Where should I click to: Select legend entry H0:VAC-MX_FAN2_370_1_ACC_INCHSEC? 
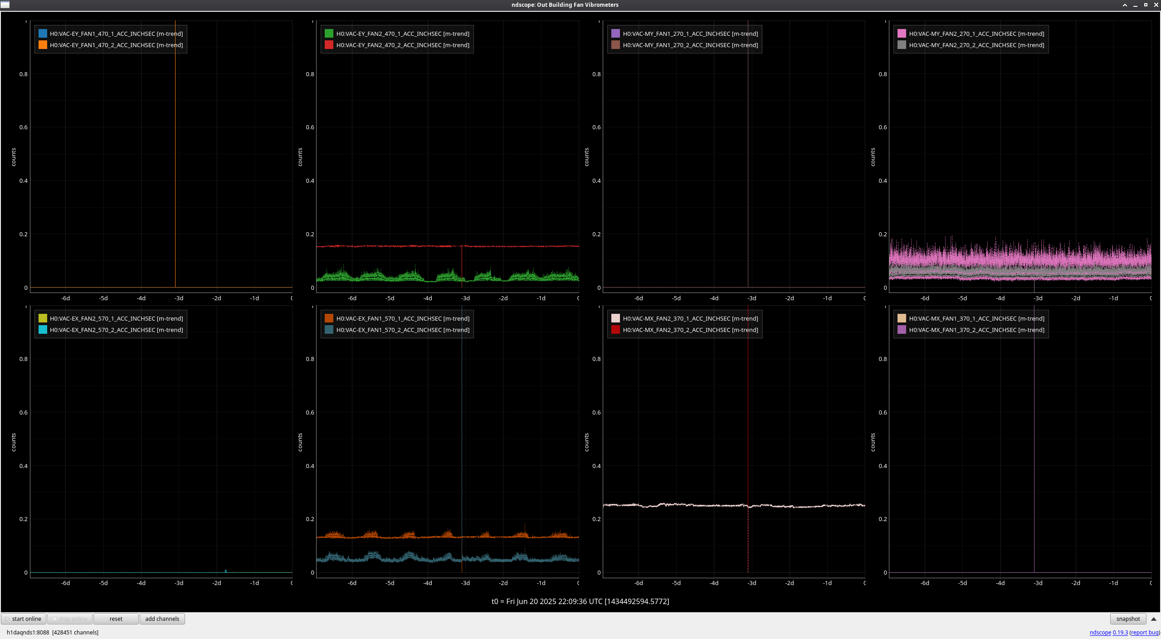pyautogui.click(x=690, y=318)
